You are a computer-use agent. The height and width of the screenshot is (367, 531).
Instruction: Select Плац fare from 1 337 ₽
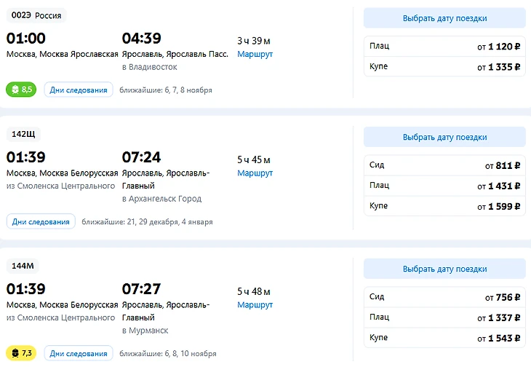444,317
